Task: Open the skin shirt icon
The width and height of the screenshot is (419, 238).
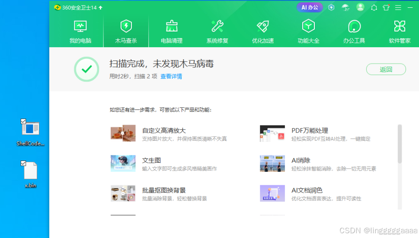Action: [x=386, y=7]
